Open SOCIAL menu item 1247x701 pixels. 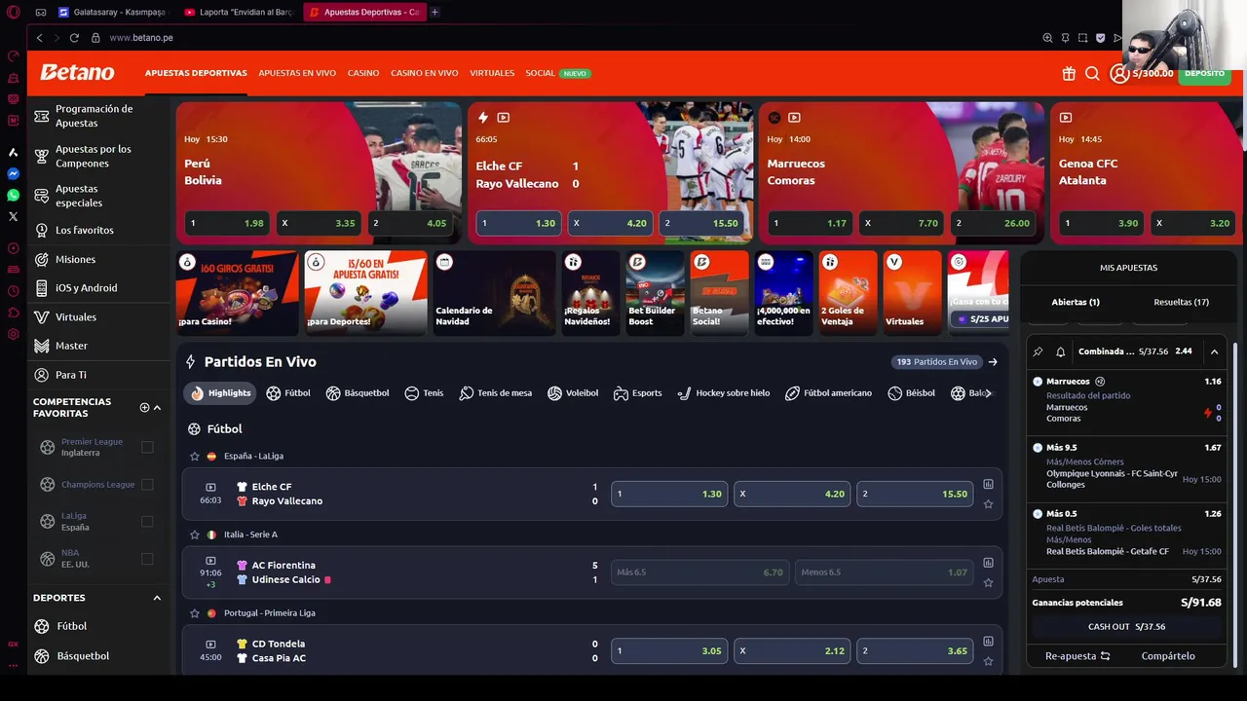[x=540, y=73]
